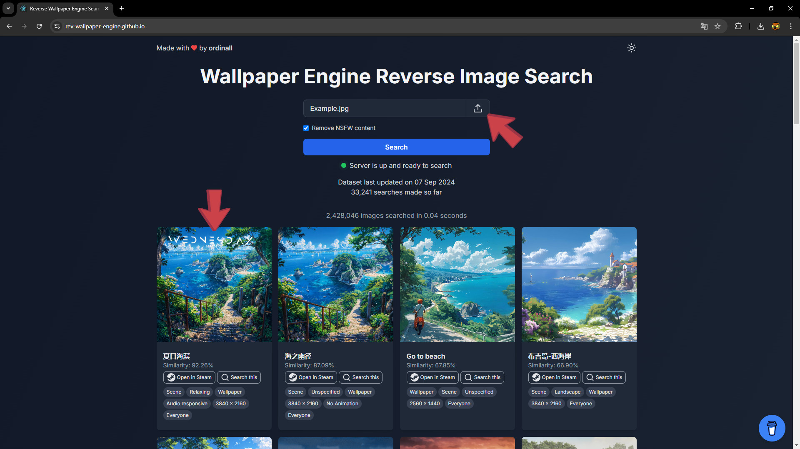Image resolution: width=800 pixels, height=449 pixels.
Task: Open site information icon in address bar
Action: pos(57,26)
